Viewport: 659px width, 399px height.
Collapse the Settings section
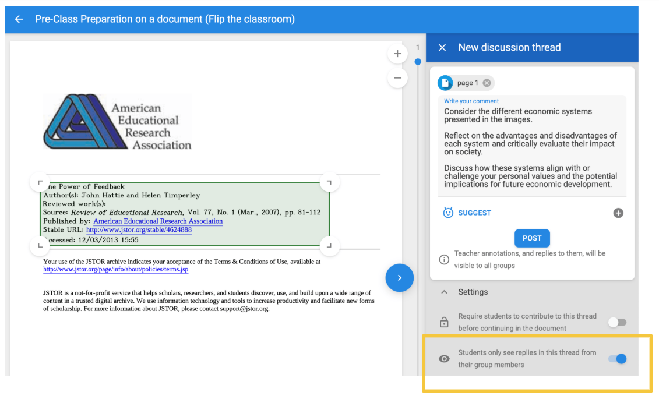pyautogui.click(x=444, y=292)
